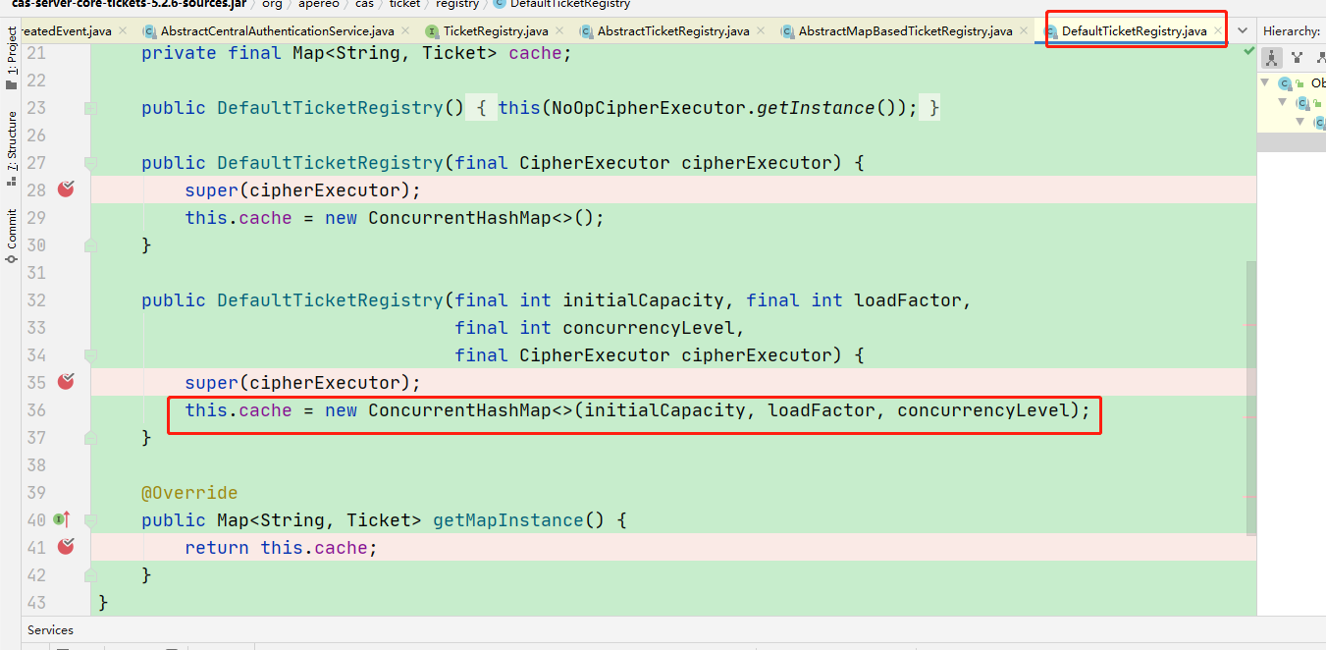Screen dimensions: 1326x650
Task: Select the supertypes hierarchy view button
Action: (1297, 57)
